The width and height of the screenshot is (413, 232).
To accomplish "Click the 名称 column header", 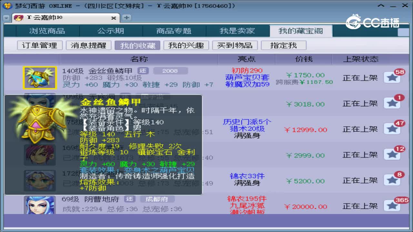I will (x=139, y=59).
